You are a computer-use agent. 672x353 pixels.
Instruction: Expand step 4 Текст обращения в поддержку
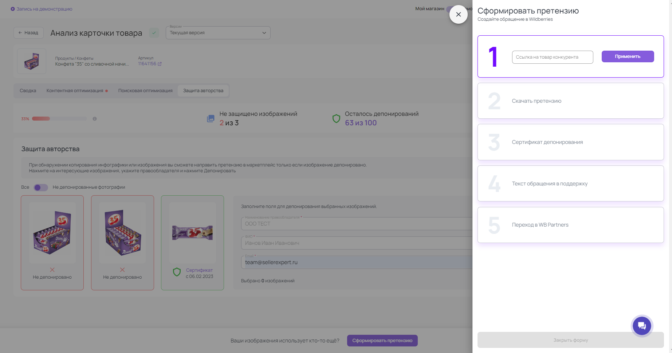click(570, 184)
